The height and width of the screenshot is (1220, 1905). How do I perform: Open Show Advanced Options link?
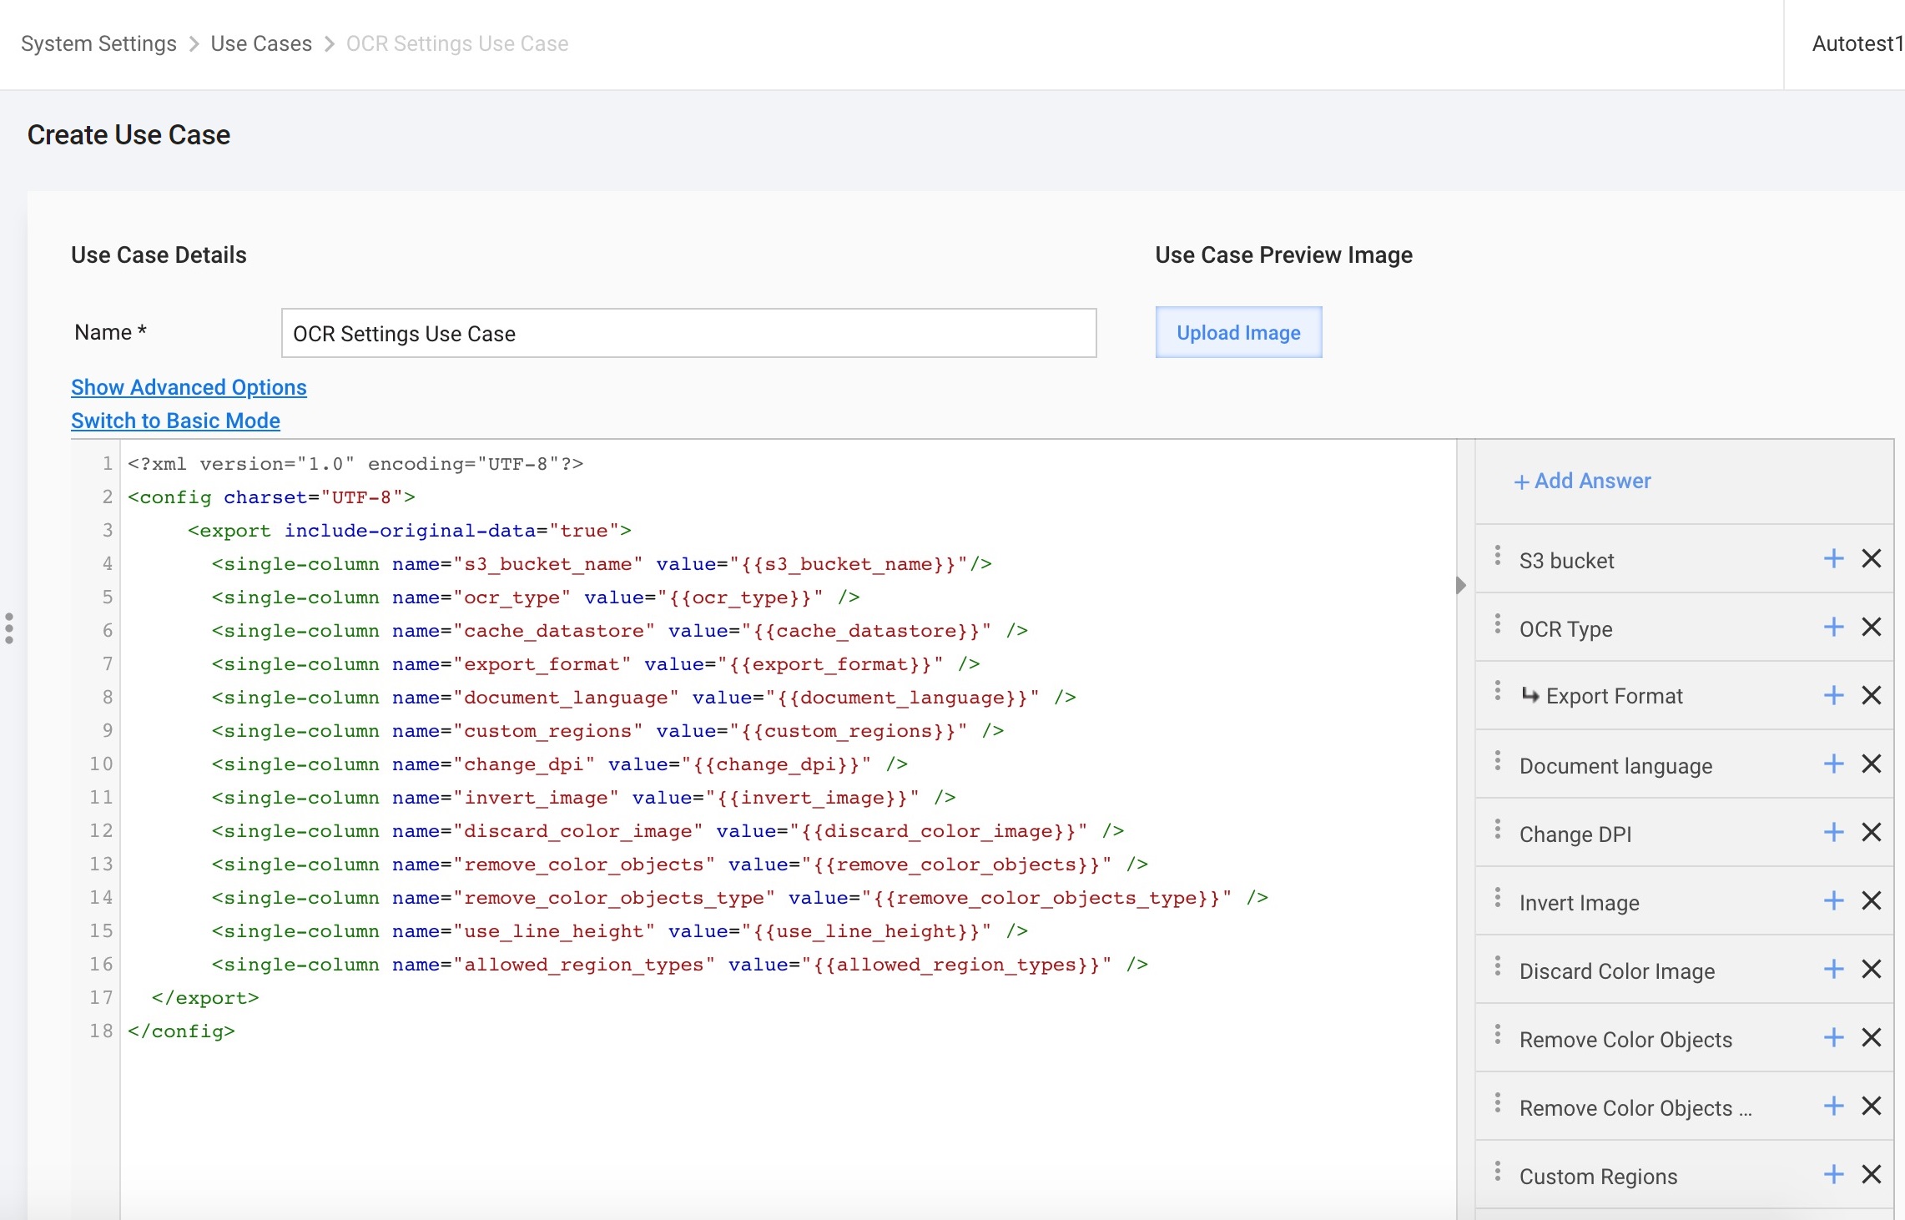pyautogui.click(x=189, y=387)
